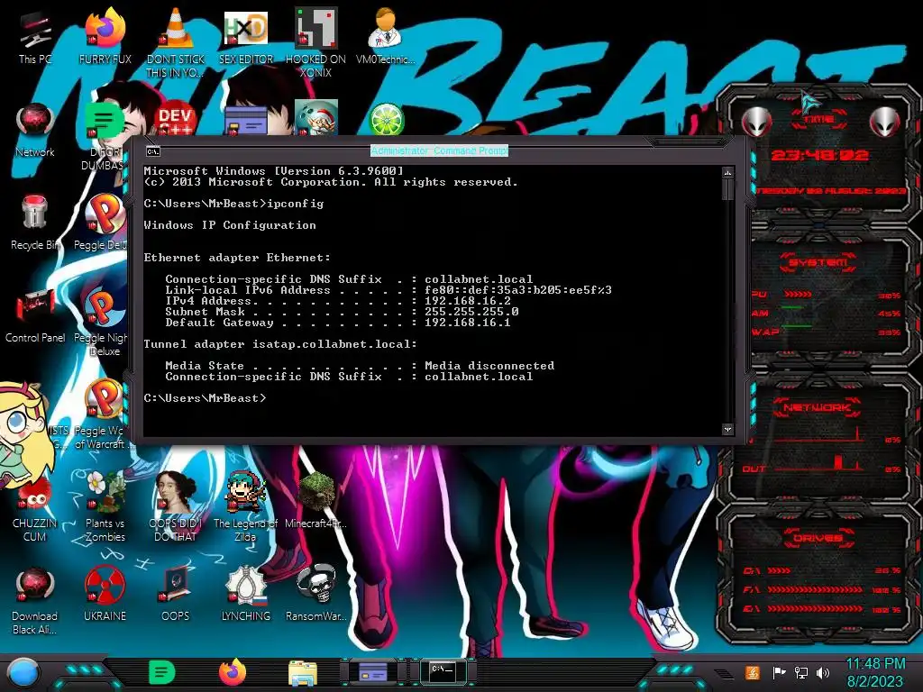Switch to the Command Prompt taskbar button
Screen dimensions: 923x692
[443, 671]
